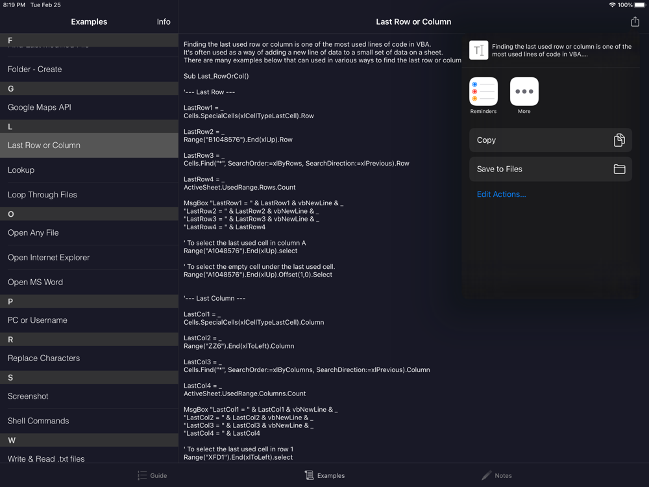Click Range("B1048576").End(xlUp).Row line

238,140
